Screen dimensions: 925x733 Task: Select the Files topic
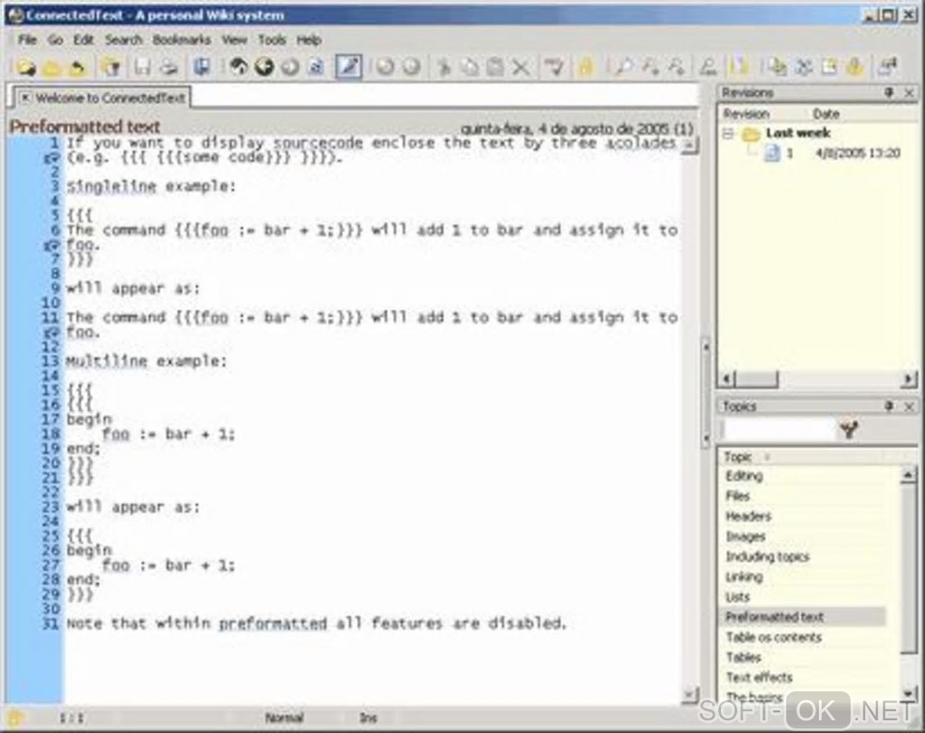point(737,496)
